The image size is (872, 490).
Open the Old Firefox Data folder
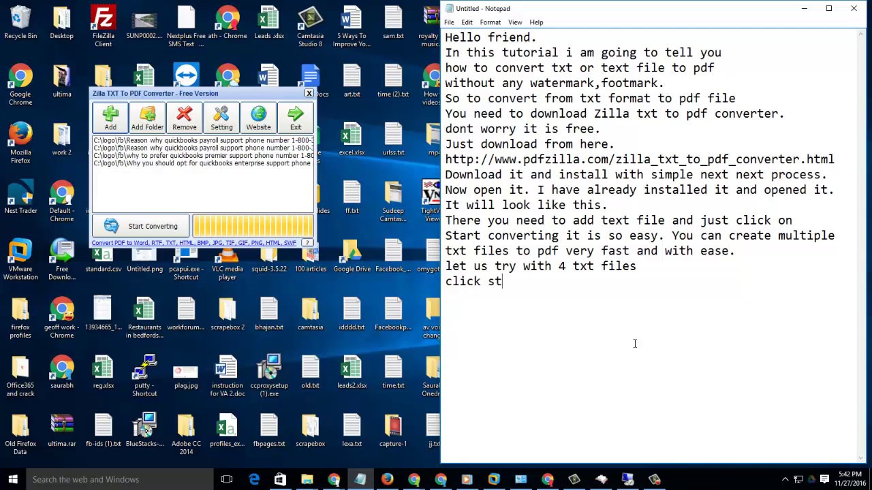click(x=20, y=435)
